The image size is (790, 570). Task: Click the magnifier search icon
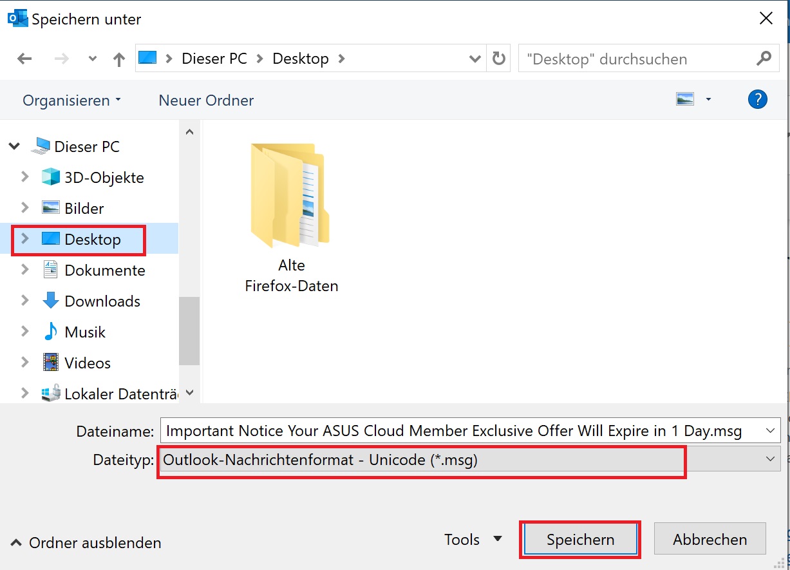pyautogui.click(x=764, y=59)
